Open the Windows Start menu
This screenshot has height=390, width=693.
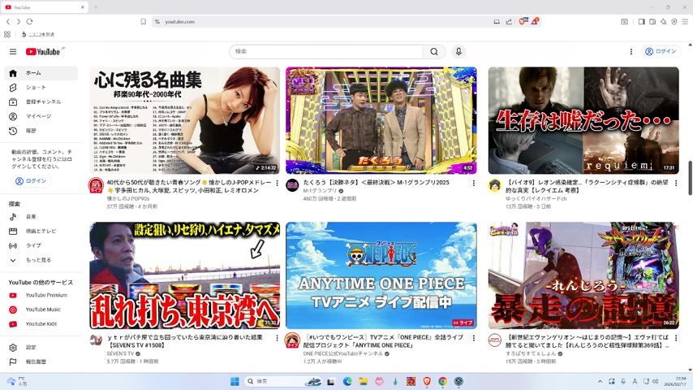tap(235, 382)
